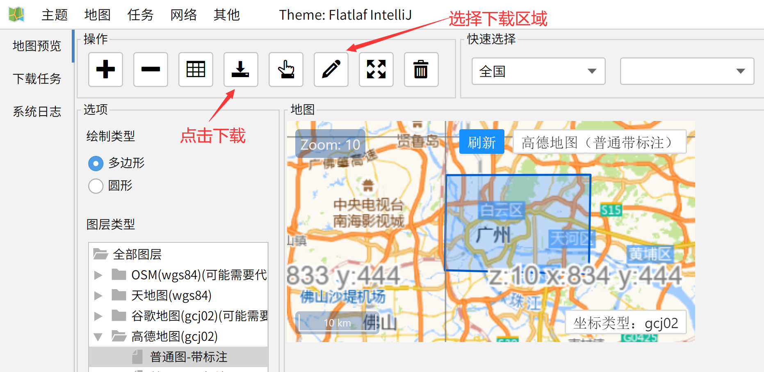Open the 主题 menu
The height and width of the screenshot is (372, 764).
pos(55,15)
